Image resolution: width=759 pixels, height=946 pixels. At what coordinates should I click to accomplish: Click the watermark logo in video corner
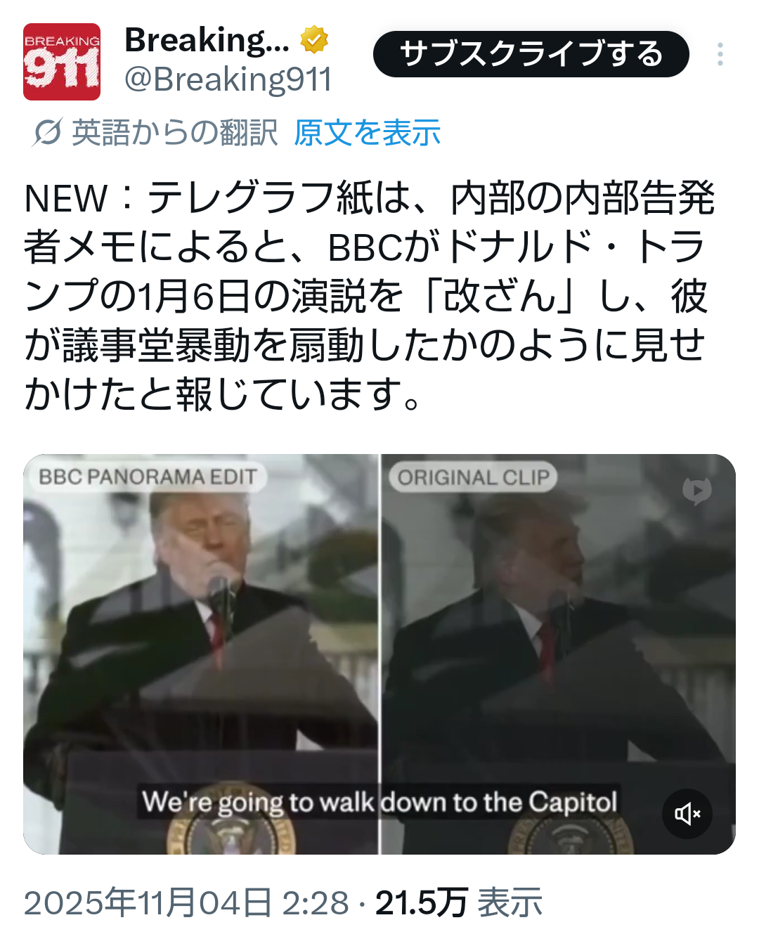[x=697, y=491]
